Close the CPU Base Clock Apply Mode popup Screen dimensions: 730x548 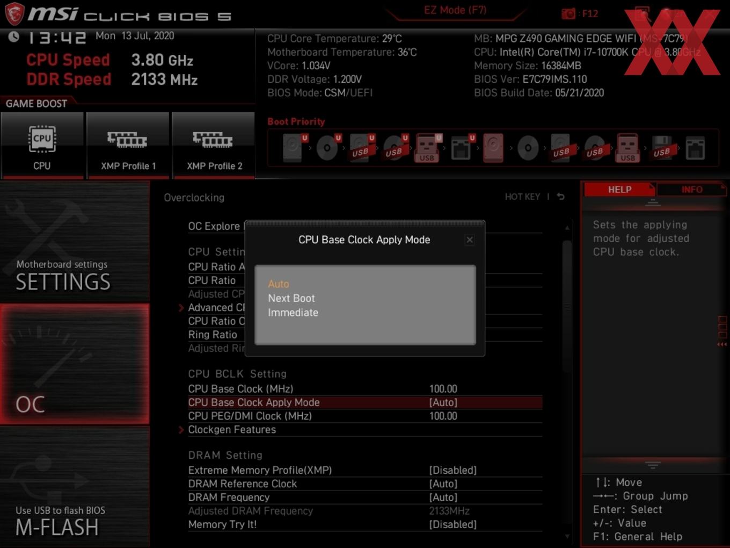470,240
